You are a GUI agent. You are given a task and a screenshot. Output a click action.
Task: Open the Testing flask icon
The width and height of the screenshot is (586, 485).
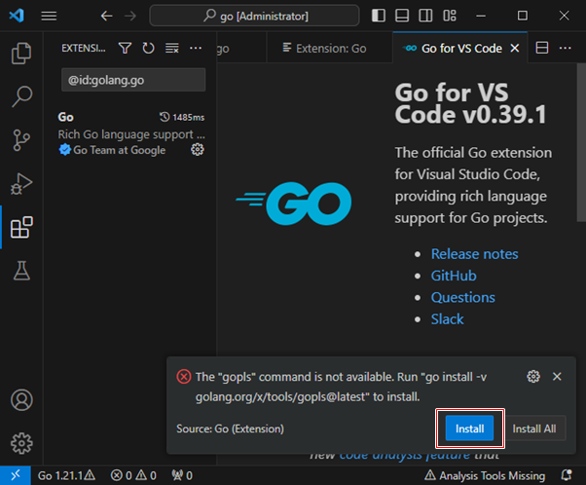[x=21, y=271]
